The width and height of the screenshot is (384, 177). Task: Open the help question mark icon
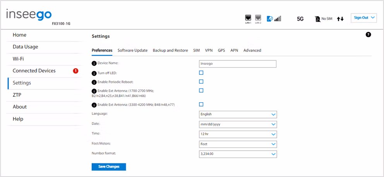[369, 35]
